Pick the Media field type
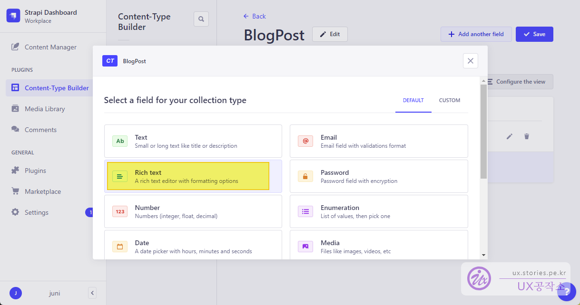 [x=379, y=245]
